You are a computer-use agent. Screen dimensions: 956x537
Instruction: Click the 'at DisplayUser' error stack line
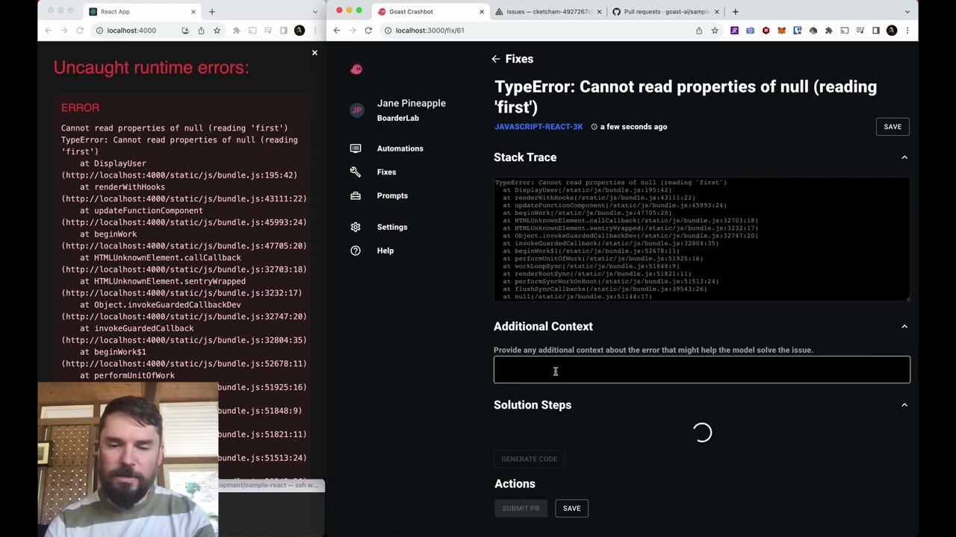point(113,163)
